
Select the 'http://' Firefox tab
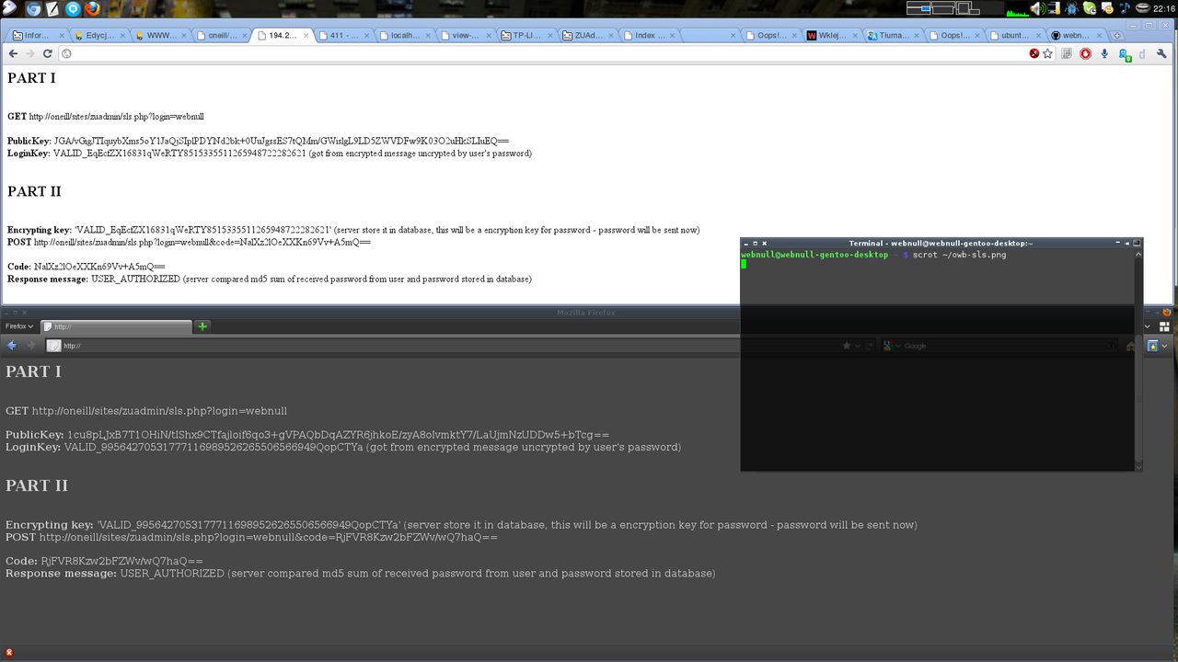point(117,326)
